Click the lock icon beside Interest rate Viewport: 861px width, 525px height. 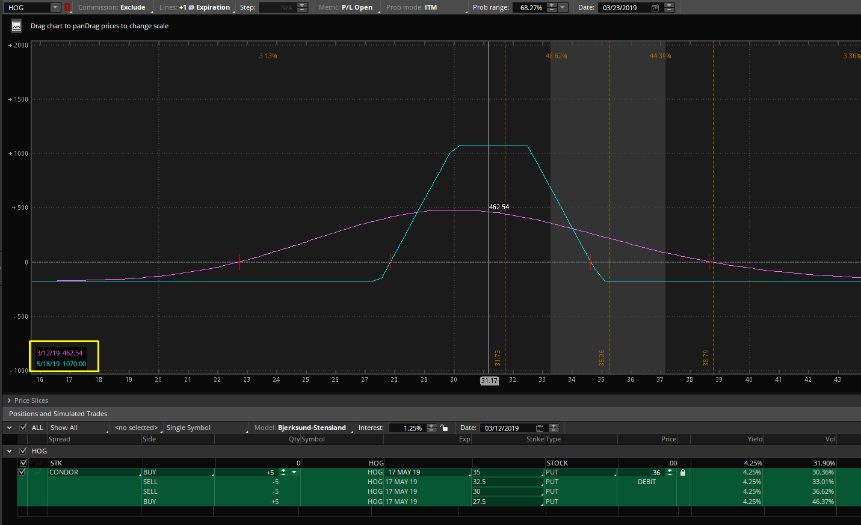(444, 428)
